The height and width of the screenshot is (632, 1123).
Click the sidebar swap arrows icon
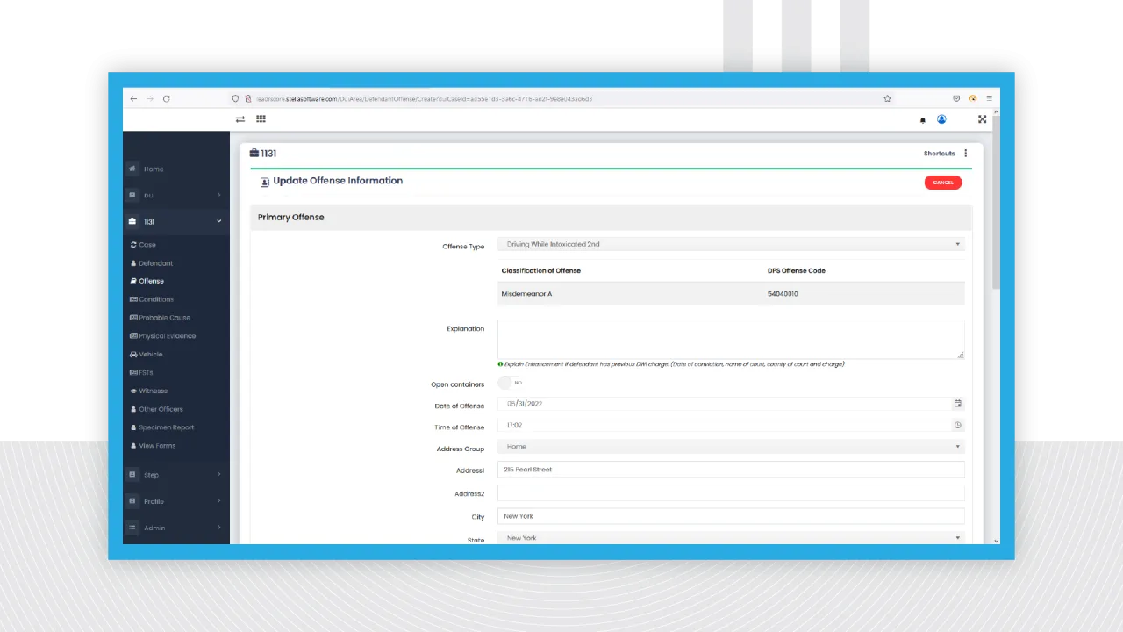[x=240, y=119]
